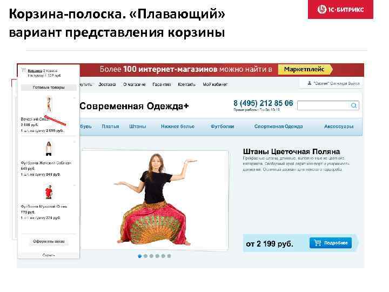The image size is (389, 292).
Task: Select the first carousel dot
Action: point(140,256)
